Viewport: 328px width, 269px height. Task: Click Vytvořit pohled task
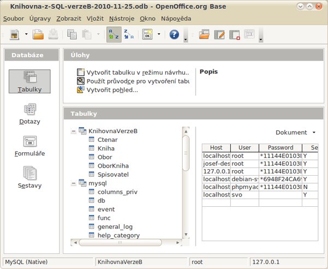pos(108,90)
